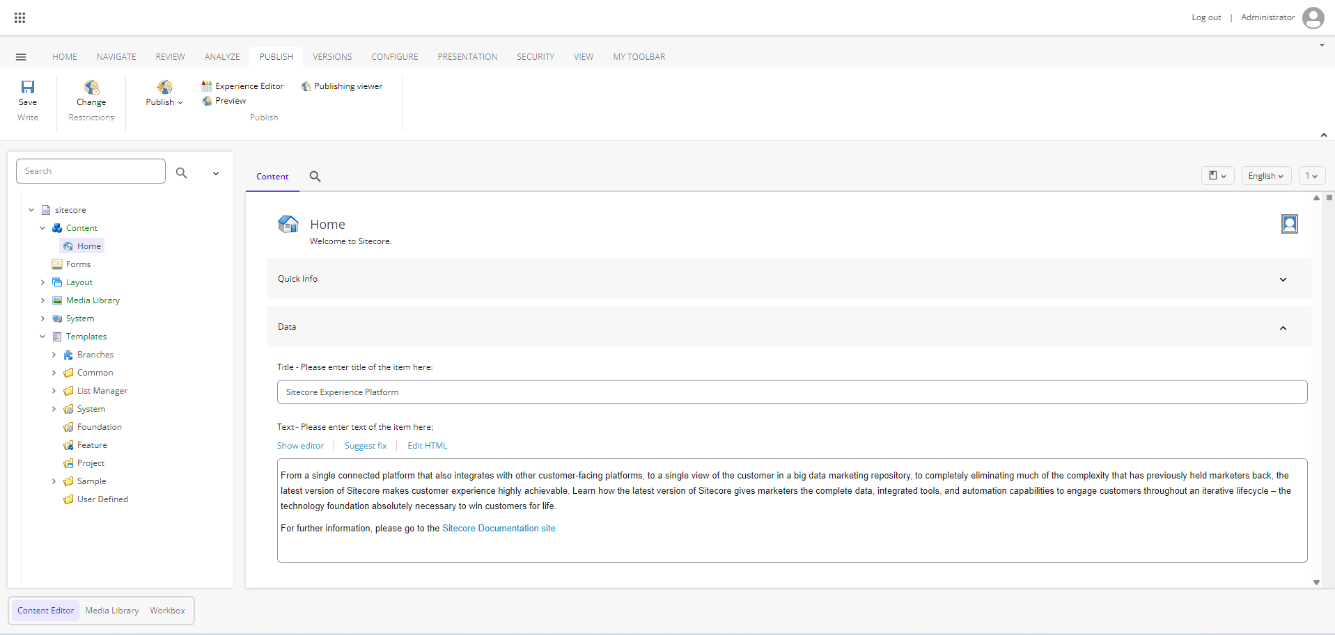Click the Foundation folder icon

[68, 427]
